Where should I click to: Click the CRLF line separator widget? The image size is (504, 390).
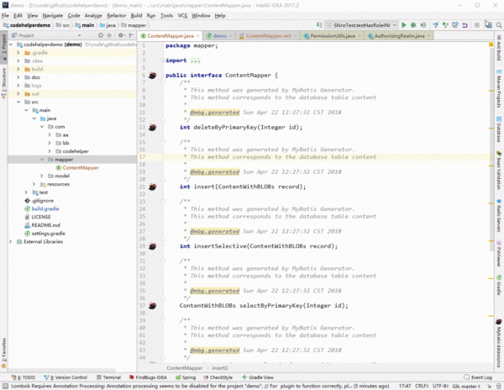(422, 386)
